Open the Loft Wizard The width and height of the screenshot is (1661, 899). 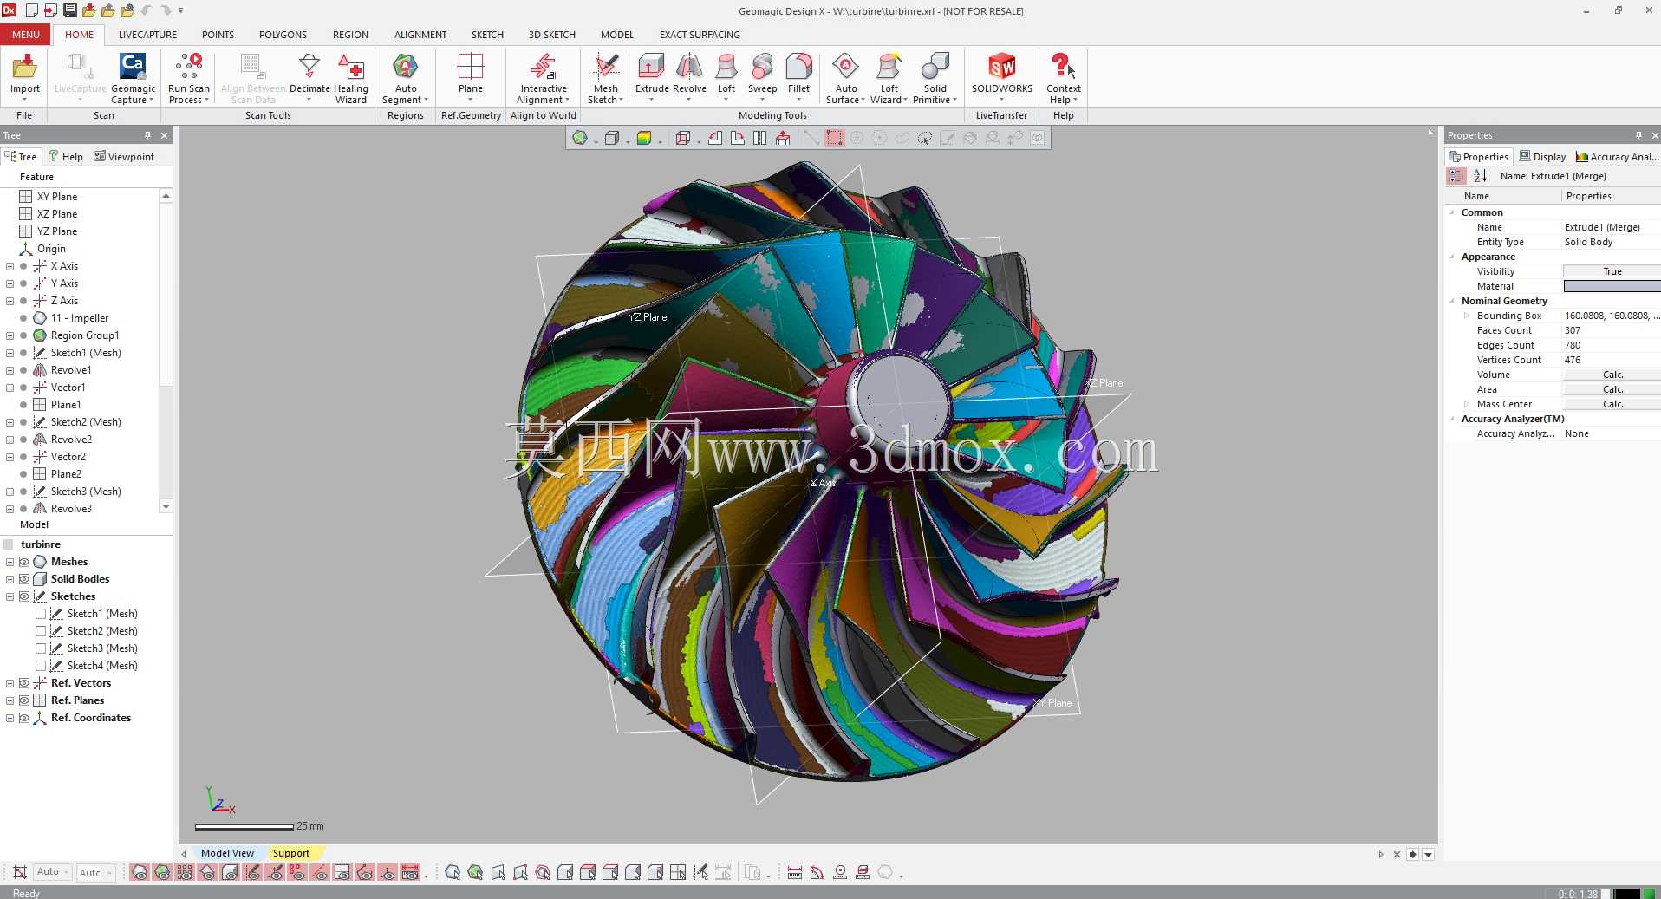[x=889, y=77]
